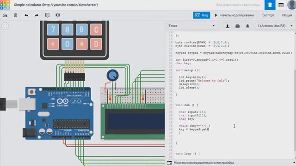Start simulation with Начать моделирование

coord(234,15)
